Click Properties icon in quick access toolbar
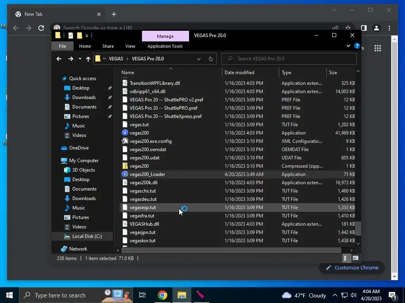This screenshot has height=303, width=405. pyautogui.click(x=71, y=35)
